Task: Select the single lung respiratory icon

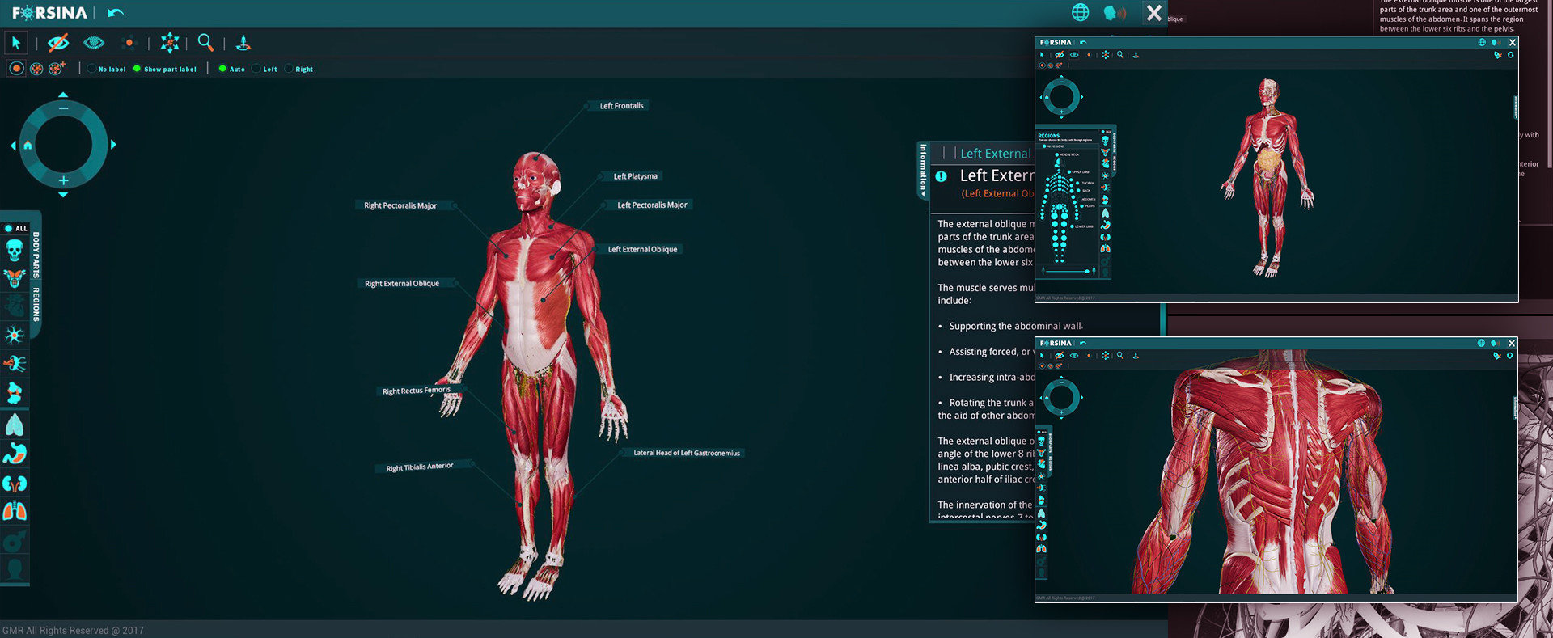Action: [x=15, y=424]
